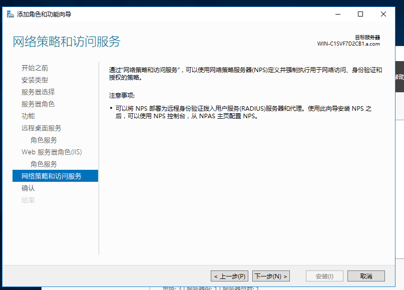
Task: Open 角色服务 under Web 服务器角色(IIS)
Action: tap(44, 164)
